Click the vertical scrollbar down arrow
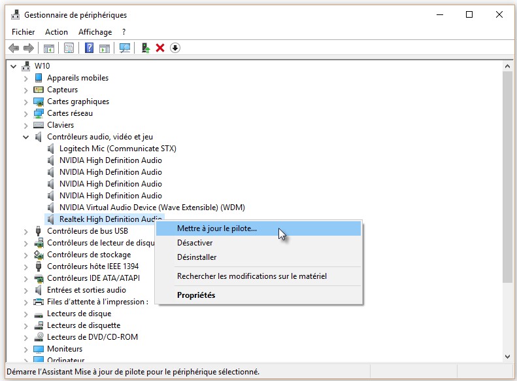 pyautogui.click(x=507, y=355)
